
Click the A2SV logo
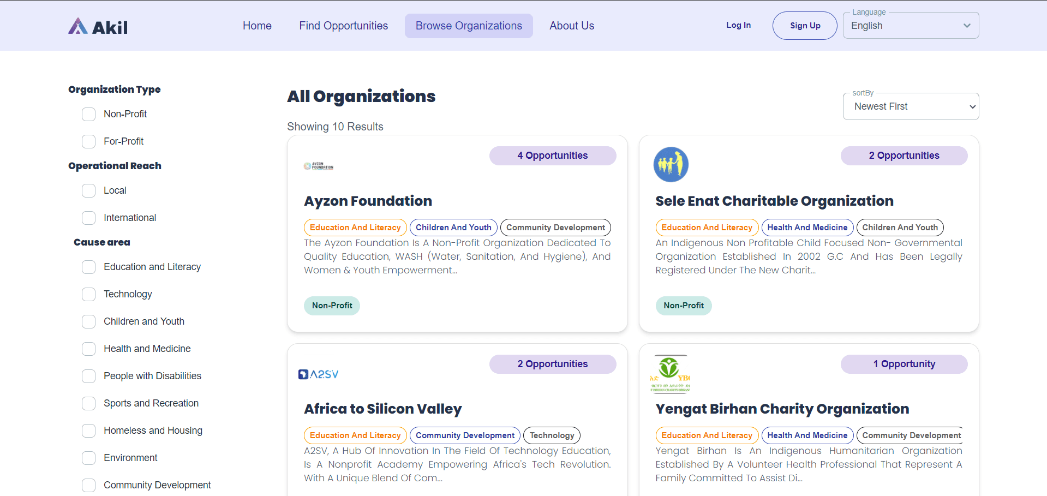click(x=319, y=374)
